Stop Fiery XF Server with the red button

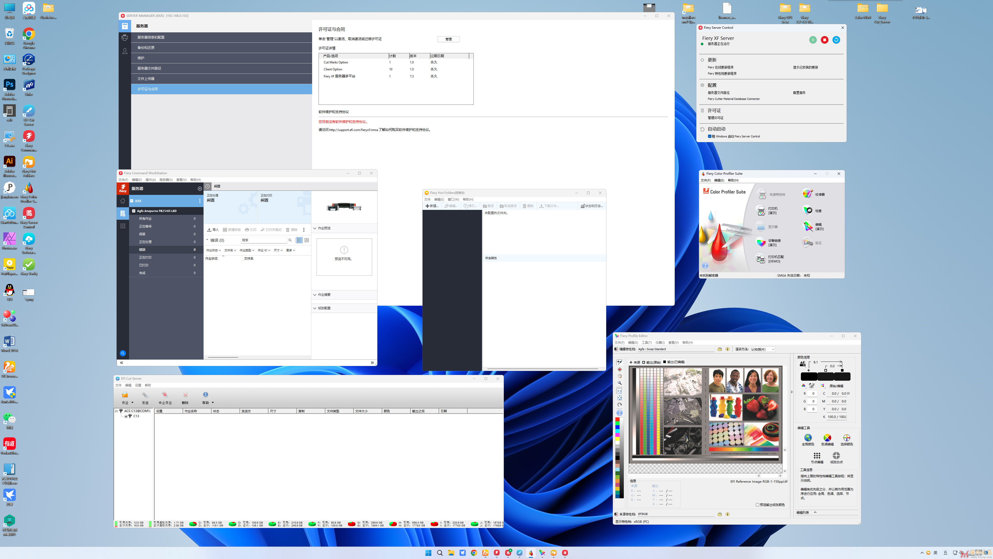(825, 40)
